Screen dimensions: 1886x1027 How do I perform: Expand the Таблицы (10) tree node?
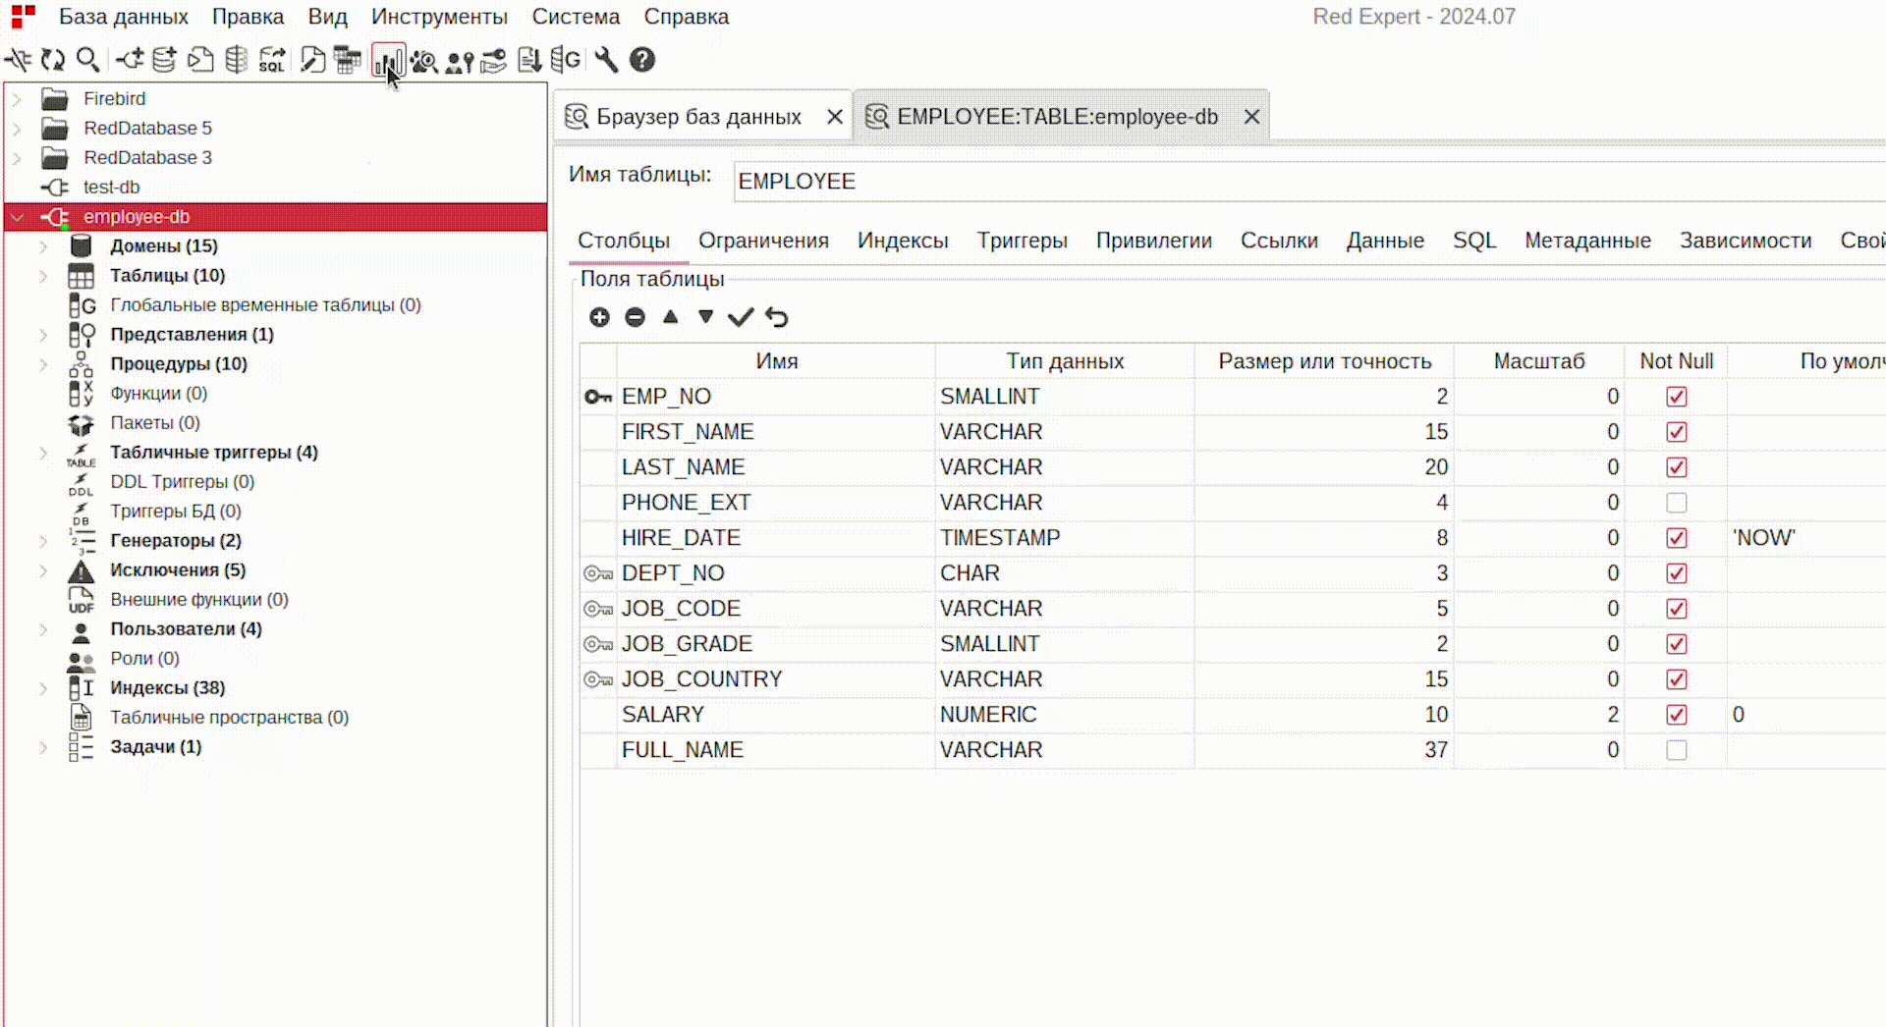(x=43, y=276)
